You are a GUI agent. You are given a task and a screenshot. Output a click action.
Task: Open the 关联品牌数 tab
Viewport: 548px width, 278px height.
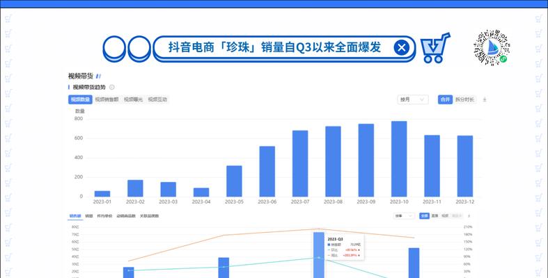click(150, 216)
